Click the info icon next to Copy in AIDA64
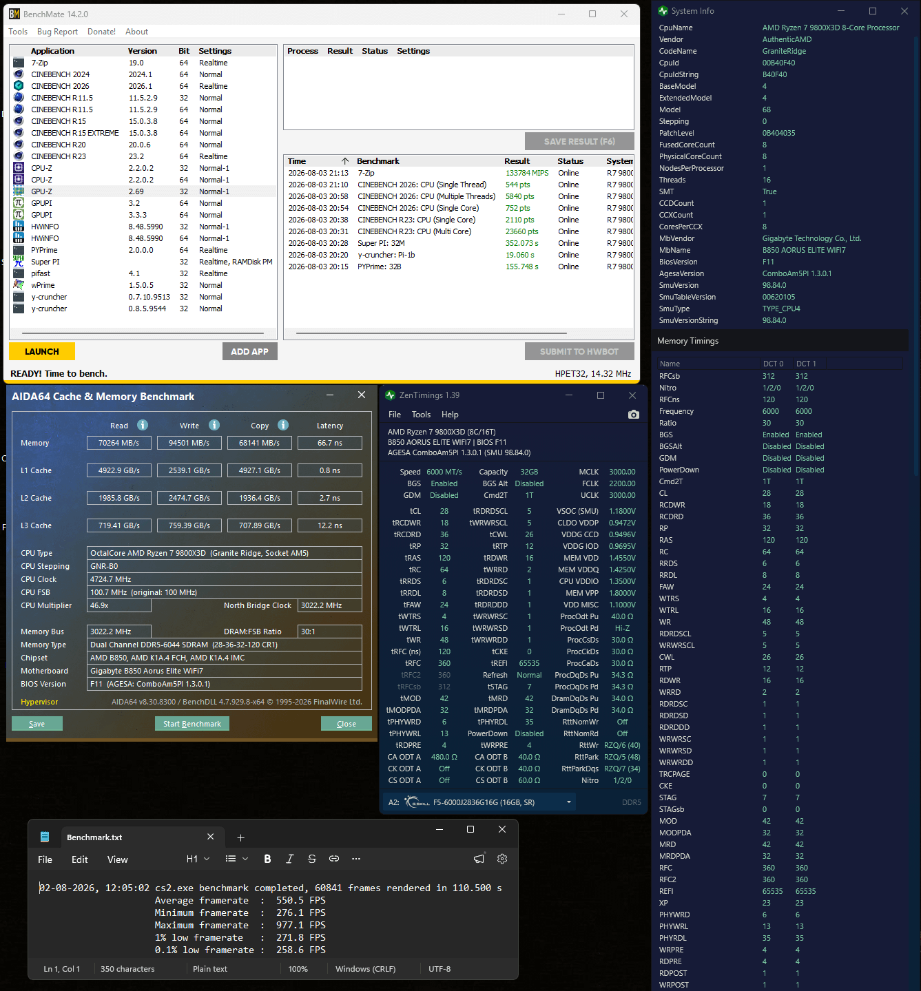Viewport: 921px width, 991px height. [x=283, y=425]
